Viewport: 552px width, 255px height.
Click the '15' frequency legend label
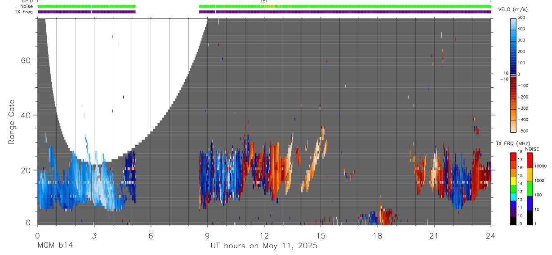click(x=520, y=176)
